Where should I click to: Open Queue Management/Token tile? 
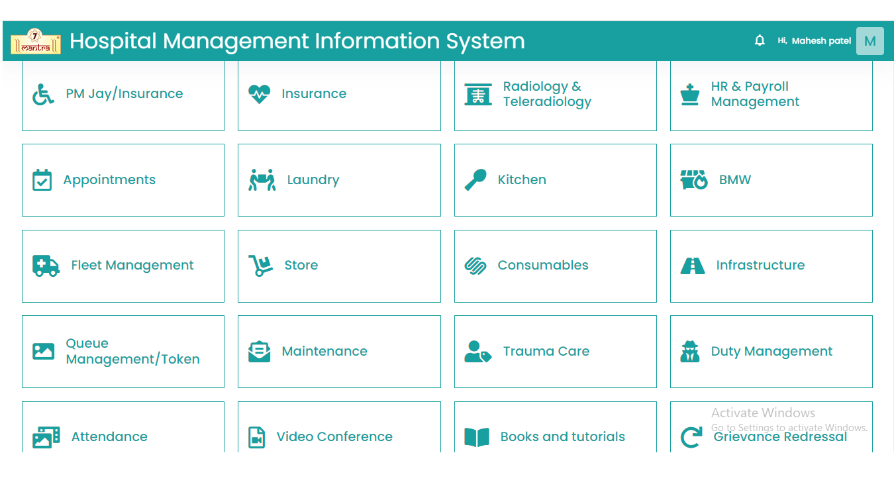point(123,352)
